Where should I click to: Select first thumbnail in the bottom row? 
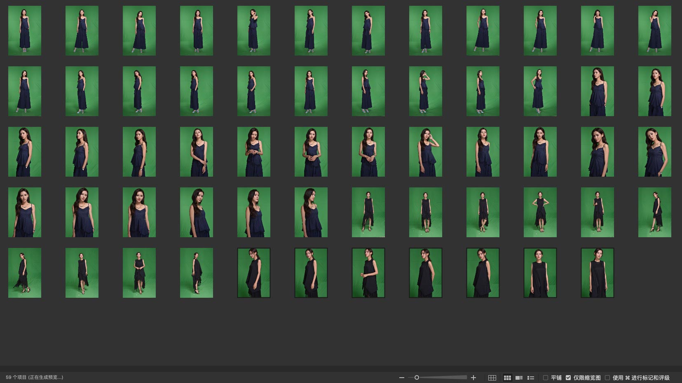tap(25, 273)
